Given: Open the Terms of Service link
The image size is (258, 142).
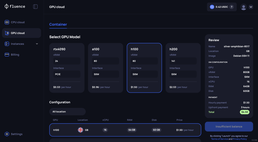Looking at the screenshot, I should (219, 139).
